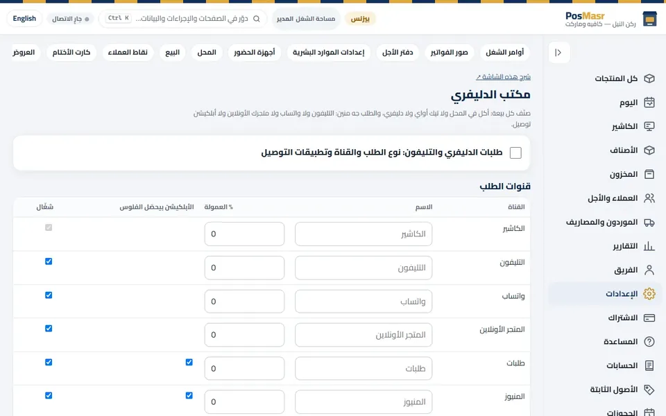666x416 pixels.
Task: Open الحجوزات calendar icon in sidebar
Action: [649, 412]
